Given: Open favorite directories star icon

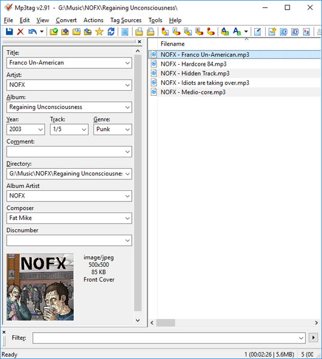Looking at the screenshot, I should click(x=99, y=32).
